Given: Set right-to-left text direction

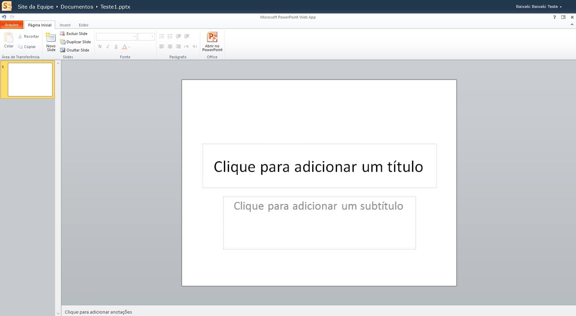Looking at the screenshot, I should (195, 47).
